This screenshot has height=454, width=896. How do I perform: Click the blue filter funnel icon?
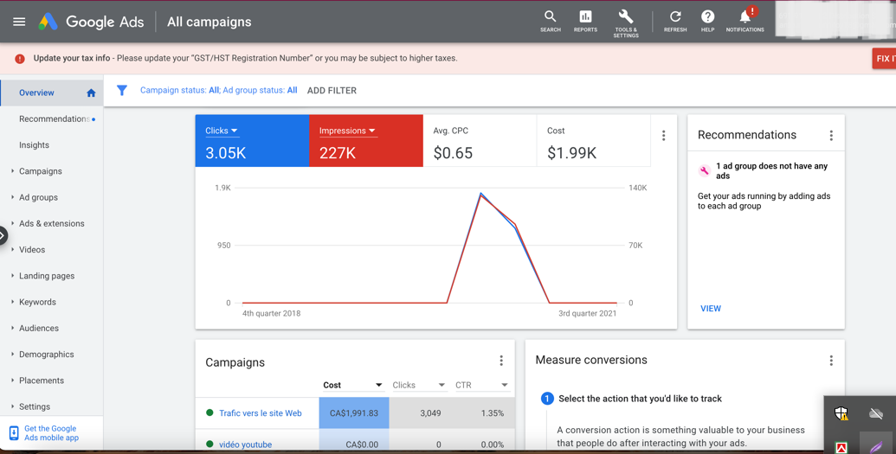click(x=122, y=90)
